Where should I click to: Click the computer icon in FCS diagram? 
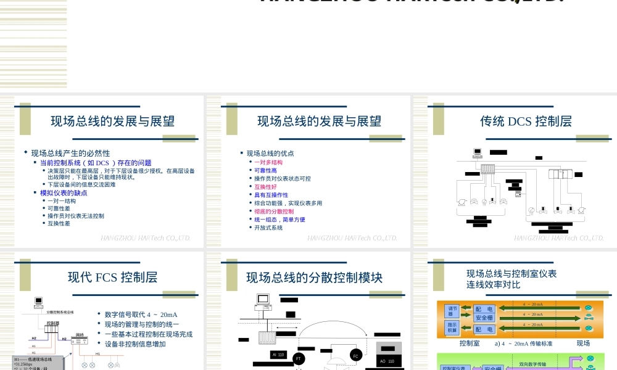(38, 302)
